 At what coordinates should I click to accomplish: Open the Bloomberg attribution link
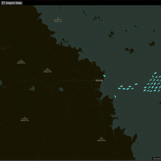[156, 159]
